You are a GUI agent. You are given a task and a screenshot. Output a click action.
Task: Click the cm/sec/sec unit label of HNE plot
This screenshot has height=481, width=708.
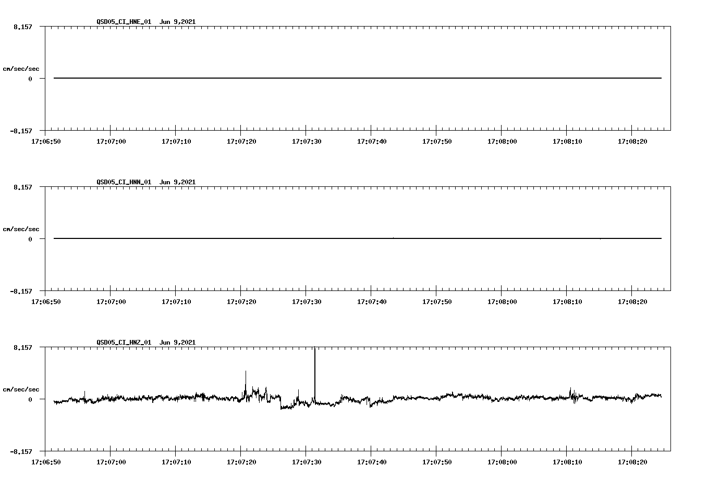click(21, 69)
